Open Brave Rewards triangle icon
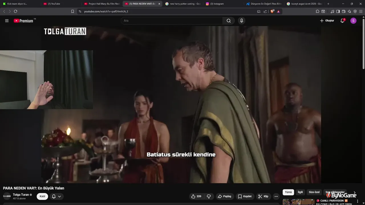This screenshot has height=205, width=365. click(278, 11)
